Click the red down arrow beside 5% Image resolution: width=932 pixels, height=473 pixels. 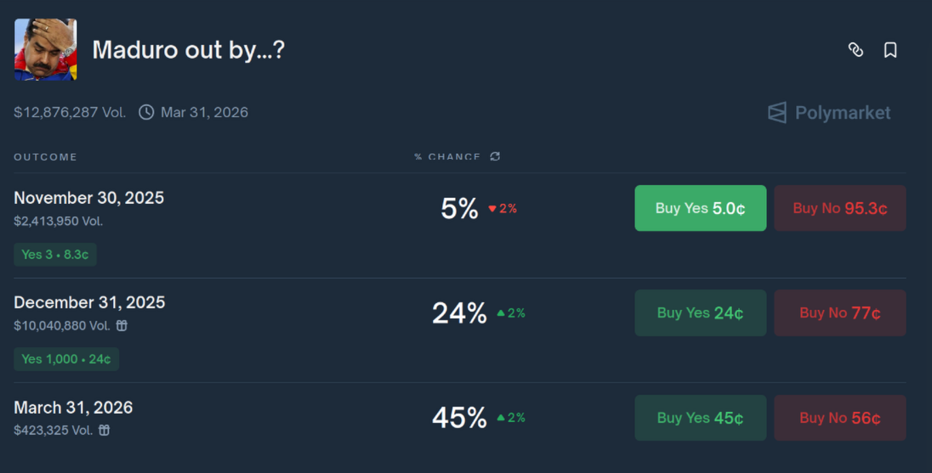(x=492, y=209)
